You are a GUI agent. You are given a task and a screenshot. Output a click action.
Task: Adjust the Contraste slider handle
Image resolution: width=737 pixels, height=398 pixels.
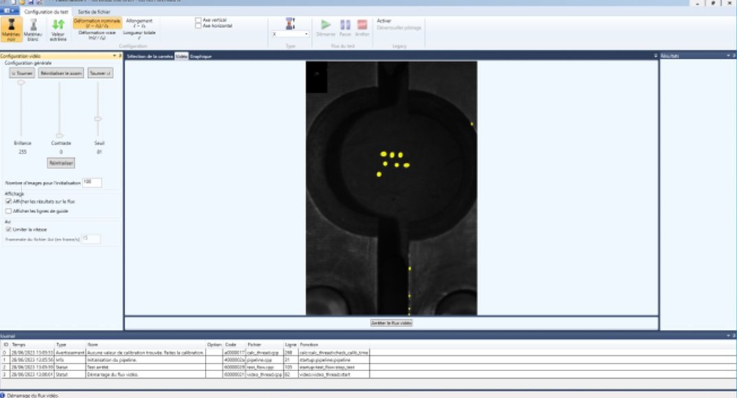click(x=59, y=136)
